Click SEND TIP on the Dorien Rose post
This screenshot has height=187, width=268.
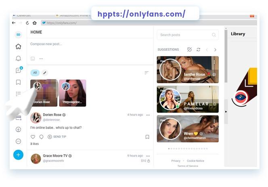(57, 137)
